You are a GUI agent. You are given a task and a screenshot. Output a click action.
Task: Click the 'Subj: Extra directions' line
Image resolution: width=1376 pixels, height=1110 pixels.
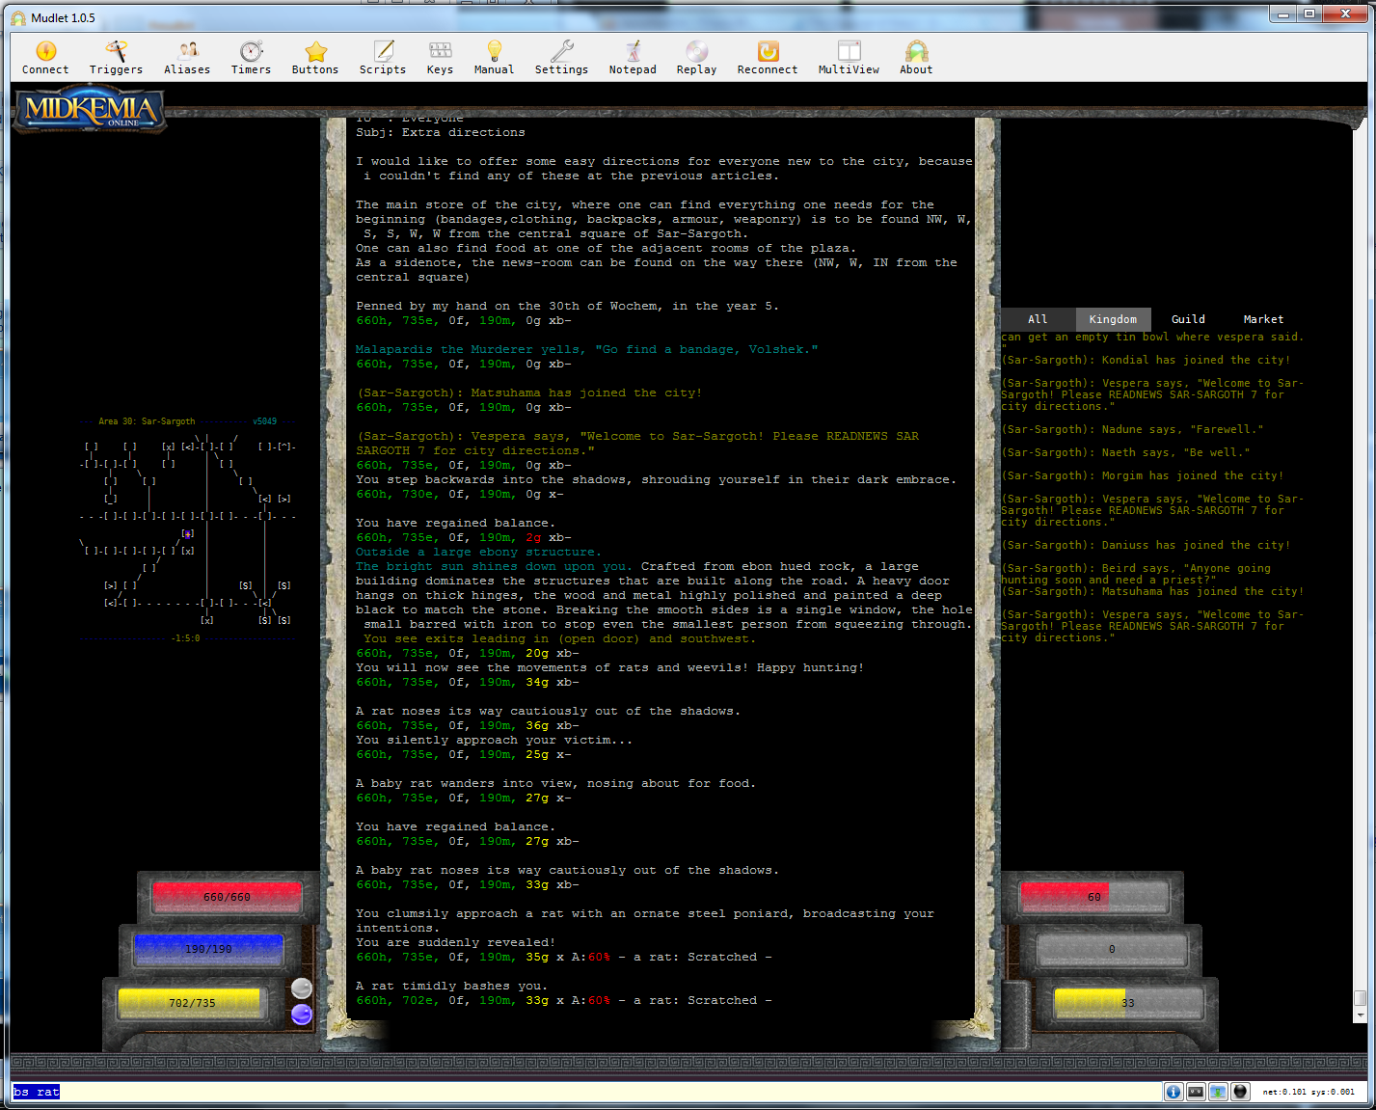[x=441, y=132]
